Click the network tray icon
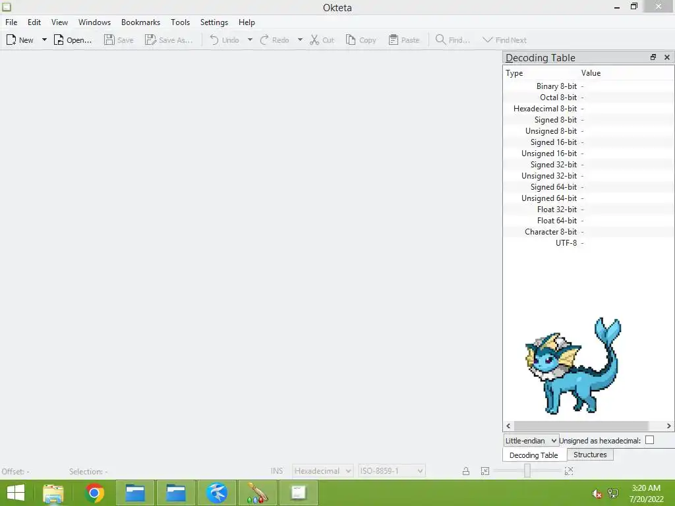This screenshot has height=506, width=675. [613, 493]
